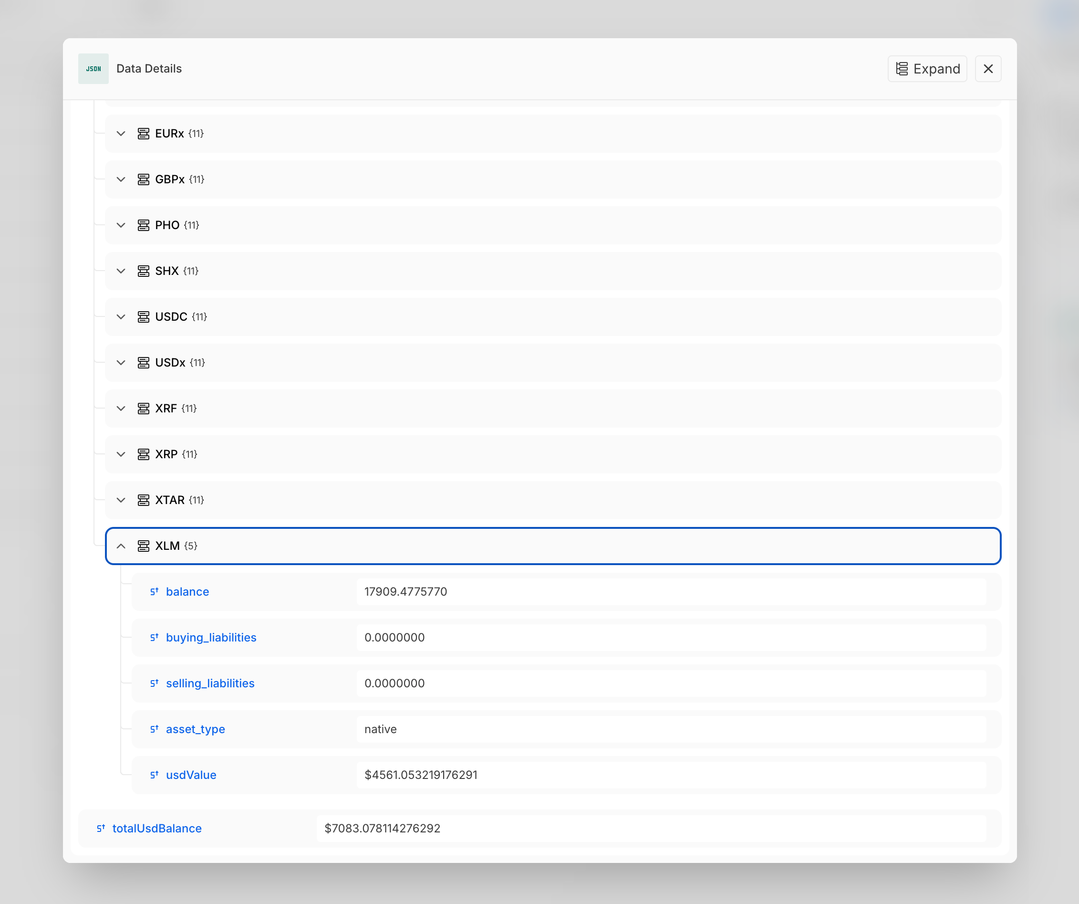Click the object icon beside XRF
Screen dimensions: 1079x904
[x=144, y=408]
